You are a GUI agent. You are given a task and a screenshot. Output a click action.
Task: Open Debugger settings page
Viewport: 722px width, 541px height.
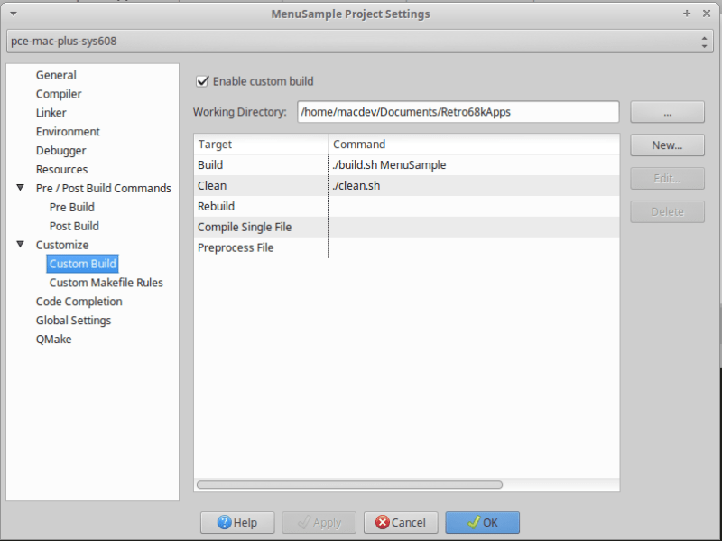(x=60, y=151)
